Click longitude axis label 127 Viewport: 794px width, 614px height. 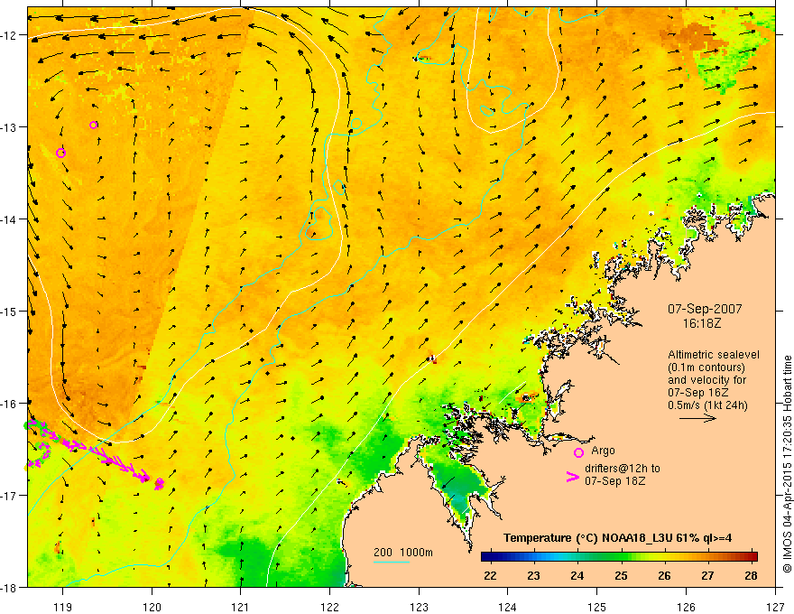point(775,607)
